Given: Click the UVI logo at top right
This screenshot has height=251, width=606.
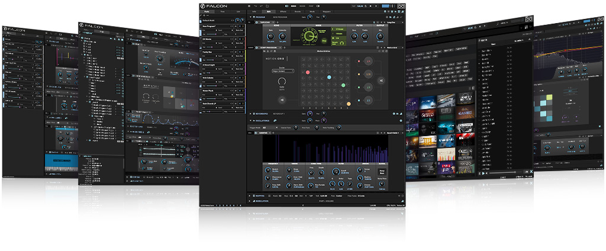Looking at the screenshot, I should coord(401,6).
